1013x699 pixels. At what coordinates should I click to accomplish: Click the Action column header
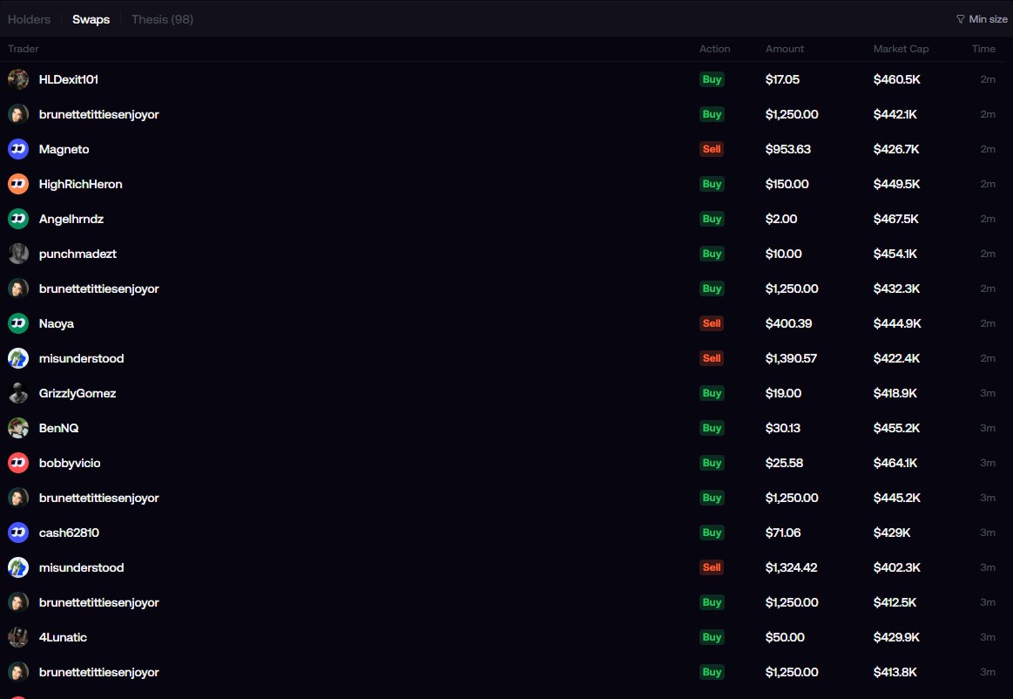coord(714,49)
